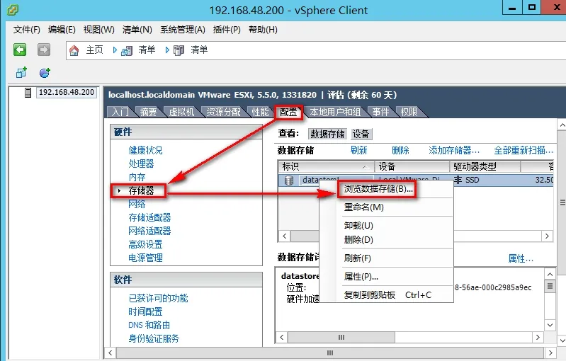
Task: Open the 文件(F) menu
Action: coord(27,30)
